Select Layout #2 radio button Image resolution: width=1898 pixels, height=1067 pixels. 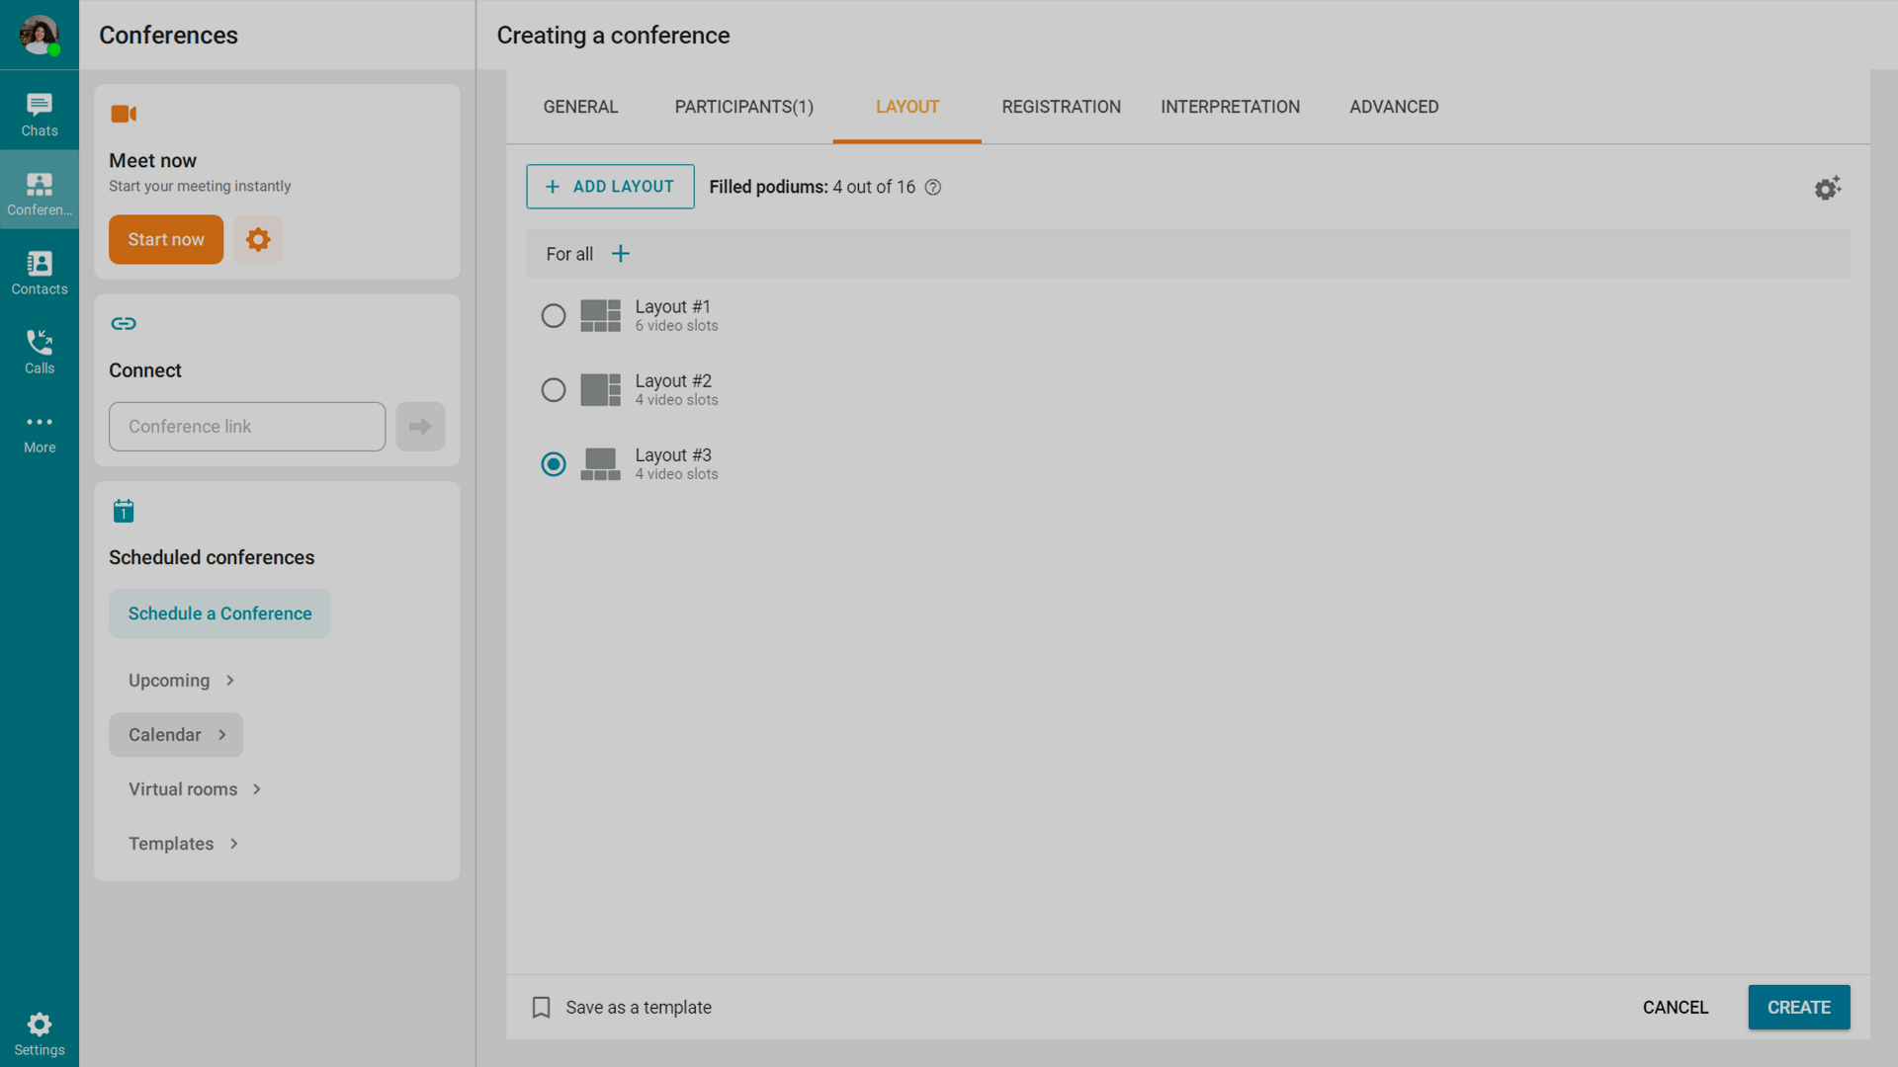(554, 390)
